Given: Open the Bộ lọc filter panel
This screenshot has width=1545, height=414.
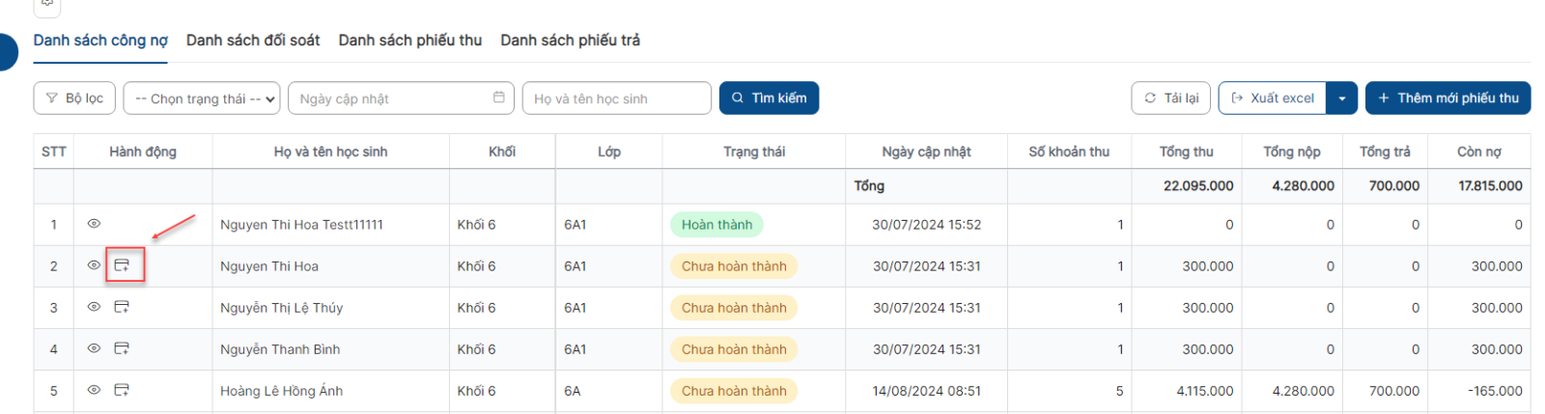Looking at the screenshot, I should [75, 98].
